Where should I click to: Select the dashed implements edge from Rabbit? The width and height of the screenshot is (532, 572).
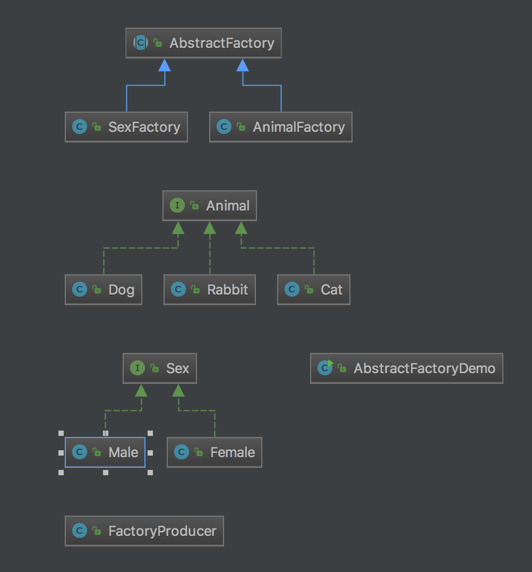(x=210, y=251)
